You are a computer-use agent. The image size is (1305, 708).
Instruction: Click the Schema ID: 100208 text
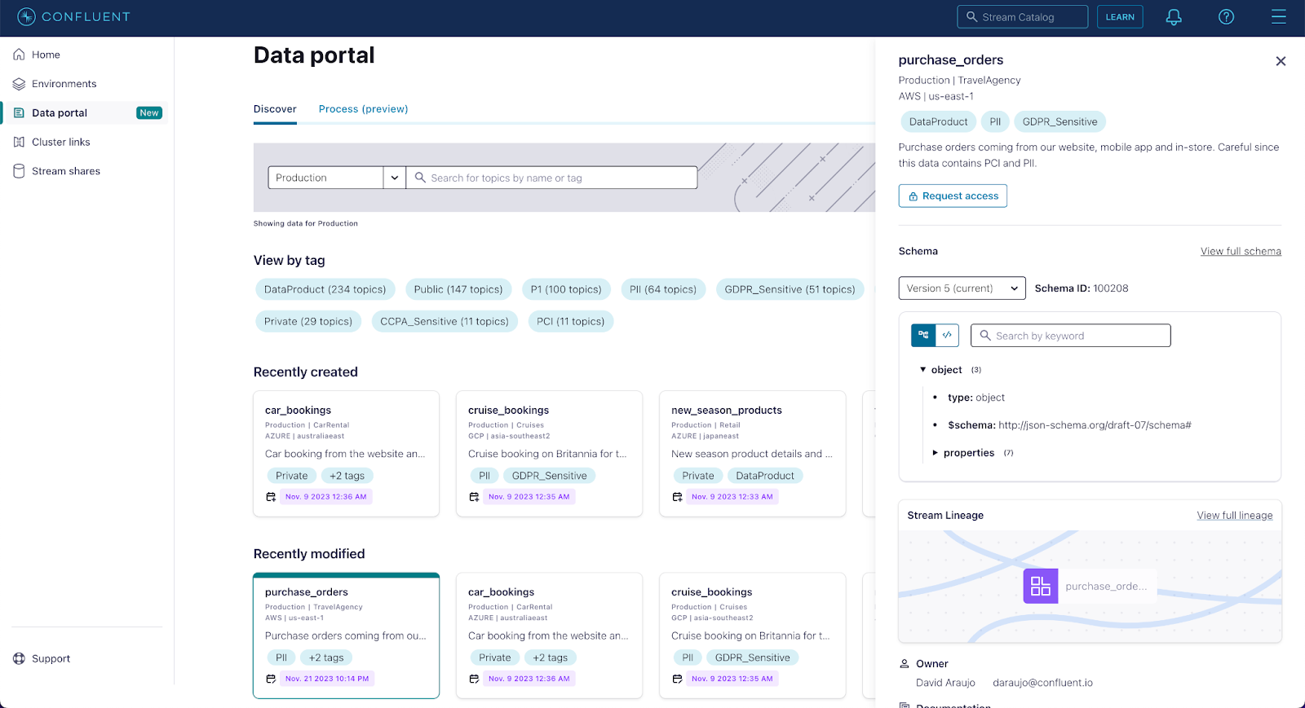click(x=1082, y=288)
